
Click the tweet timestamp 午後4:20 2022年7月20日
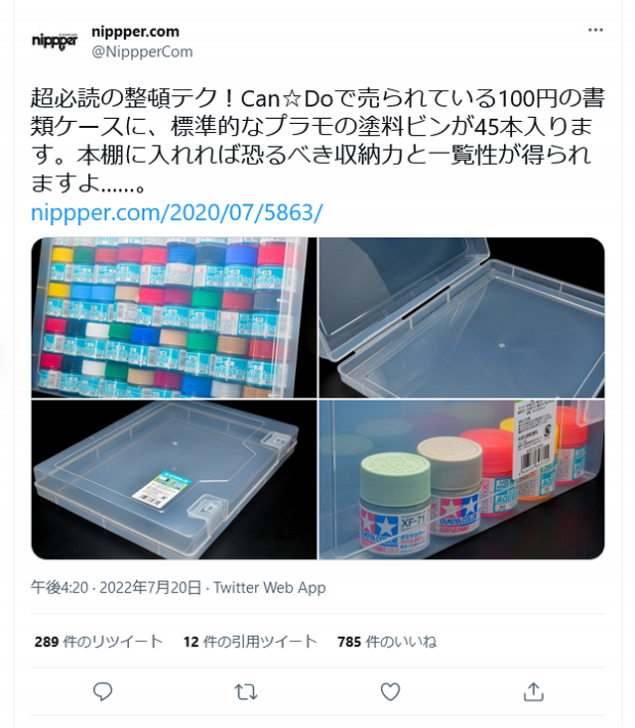[x=116, y=588]
